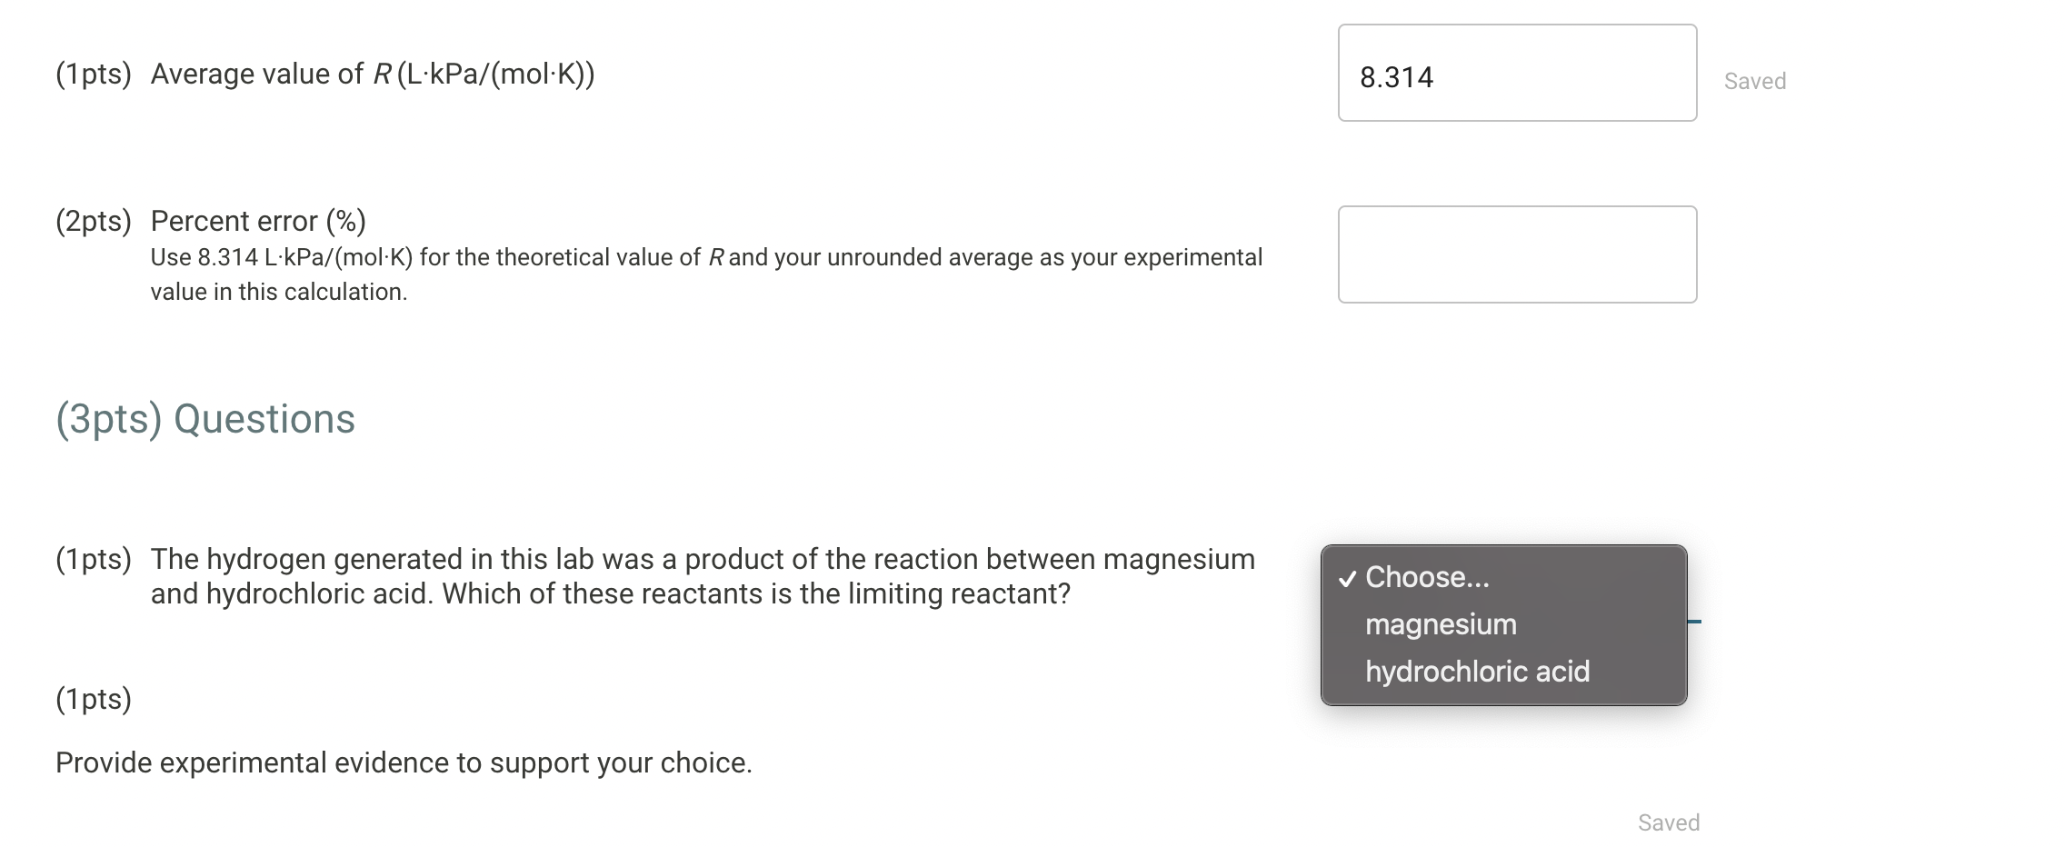Image resolution: width=2065 pixels, height=847 pixels.
Task: Select hydrochloric acid from the dropdown
Action: click(1477, 671)
